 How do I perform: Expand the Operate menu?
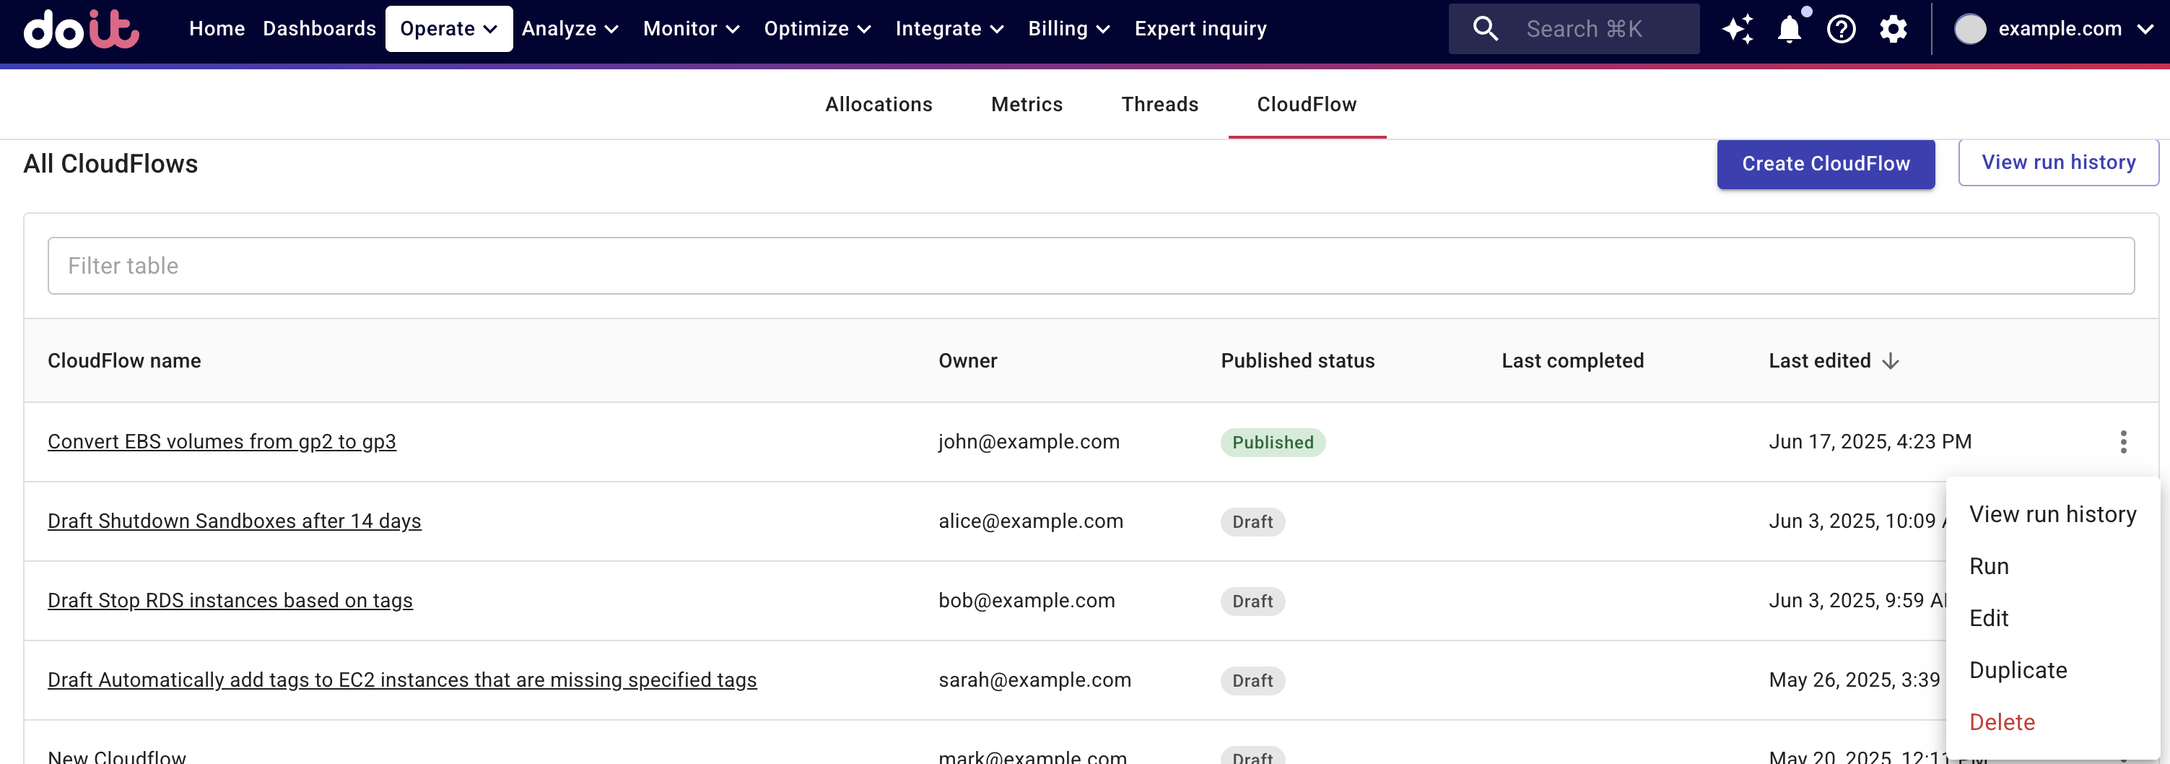click(449, 29)
